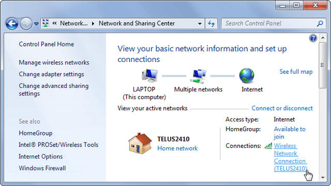This screenshot has width=331, height=186.
Task: Open Windows Firewall link
Action: click(x=42, y=168)
